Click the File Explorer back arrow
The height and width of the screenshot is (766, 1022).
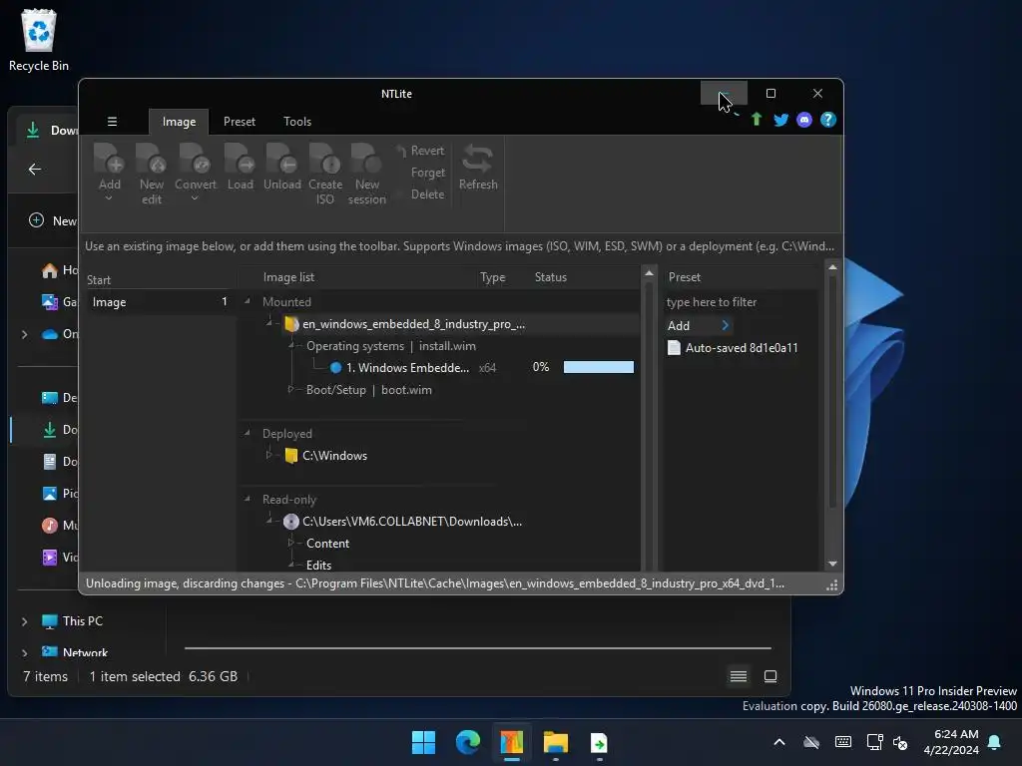[x=35, y=170]
